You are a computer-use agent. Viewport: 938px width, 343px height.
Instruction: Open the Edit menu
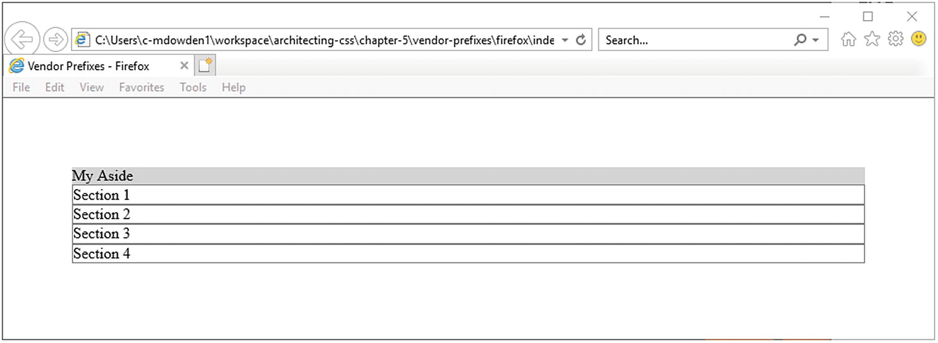54,88
